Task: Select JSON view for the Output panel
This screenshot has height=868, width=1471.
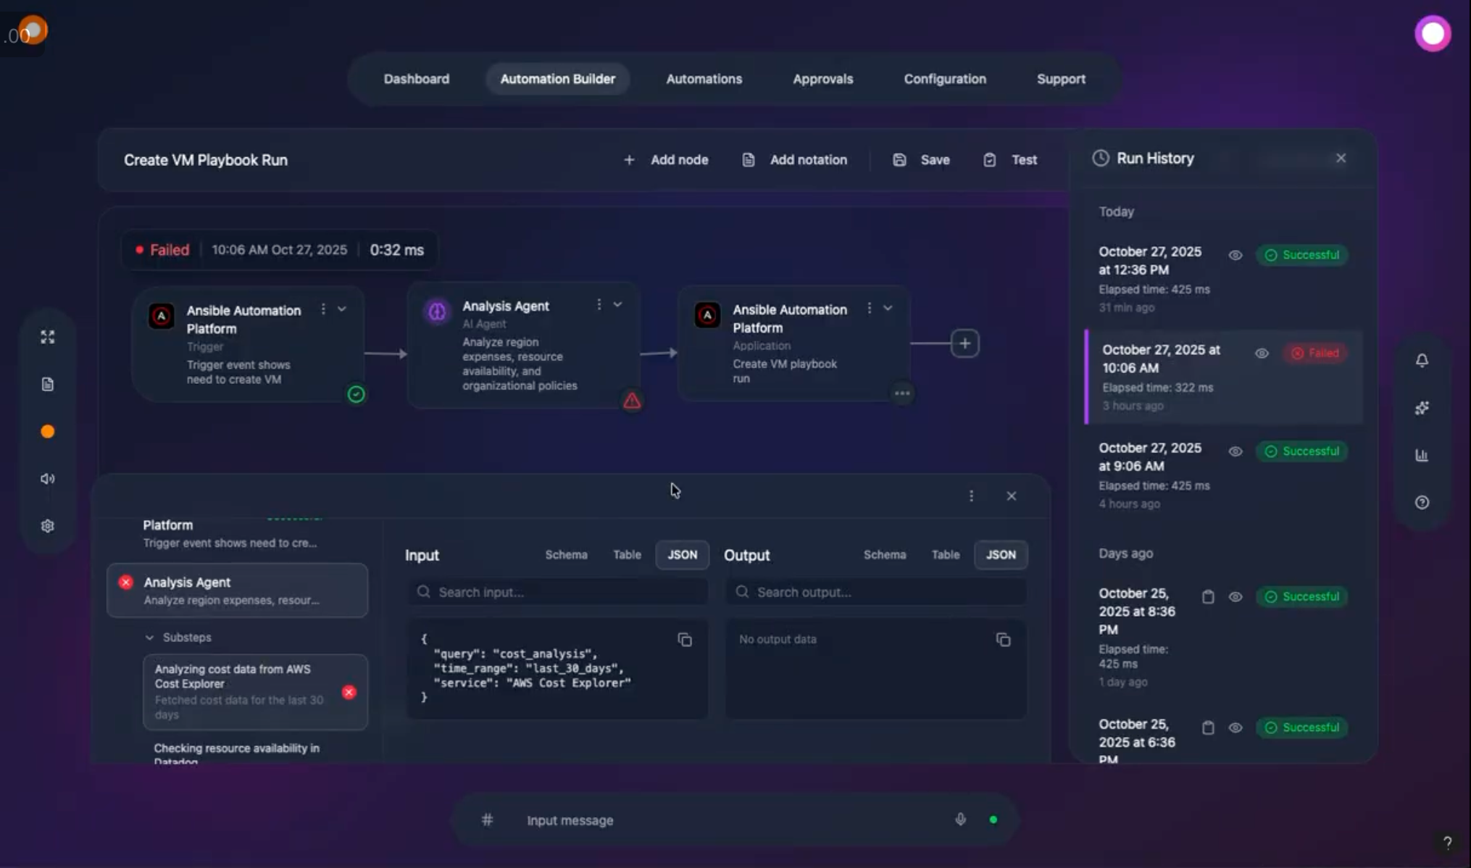Action: [x=1000, y=555]
